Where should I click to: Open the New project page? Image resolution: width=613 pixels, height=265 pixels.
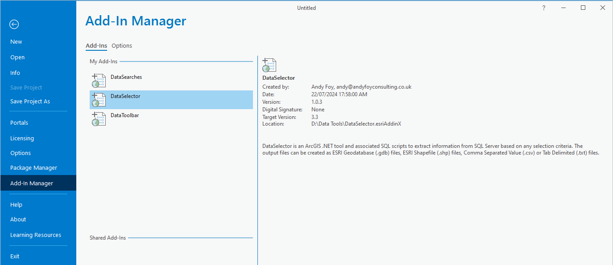click(16, 42)
